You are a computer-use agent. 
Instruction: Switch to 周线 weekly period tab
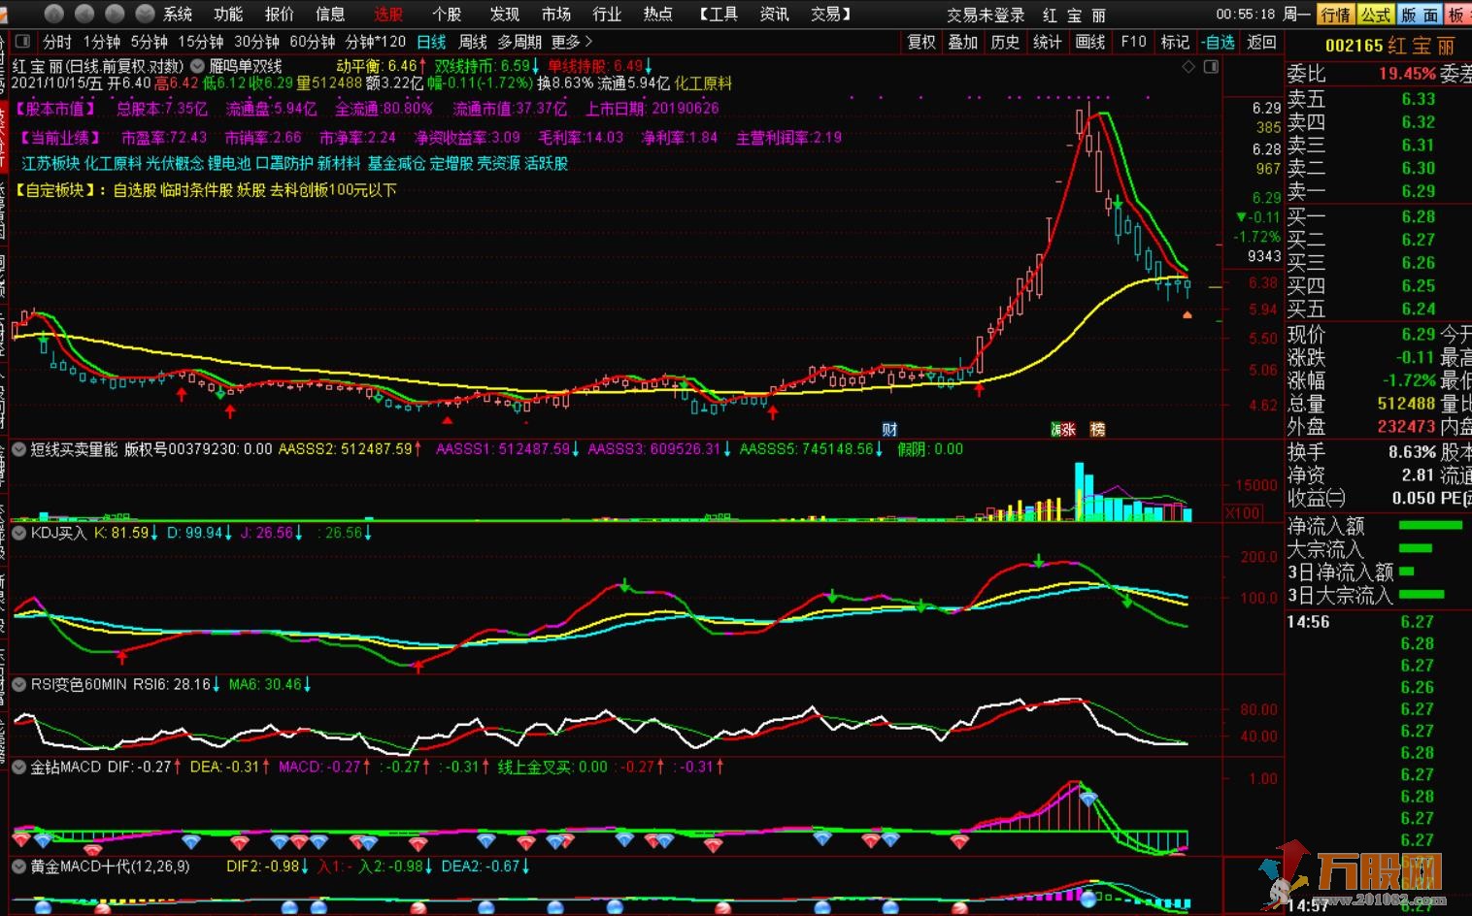click(473, 42)
